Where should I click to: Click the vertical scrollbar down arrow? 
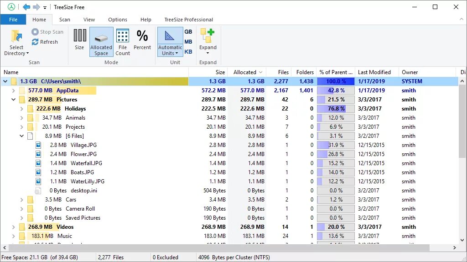click(x=462, y=240)
